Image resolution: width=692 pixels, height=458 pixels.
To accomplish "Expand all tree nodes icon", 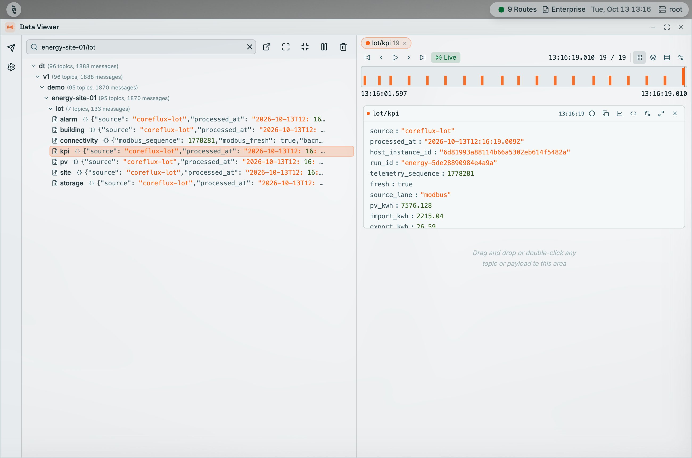I will [x=286, y=47].
